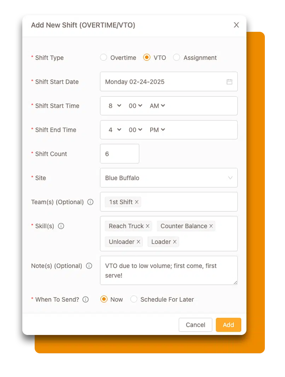Click info icon beside When To Send
285x377 pixels.
(86, 300)
